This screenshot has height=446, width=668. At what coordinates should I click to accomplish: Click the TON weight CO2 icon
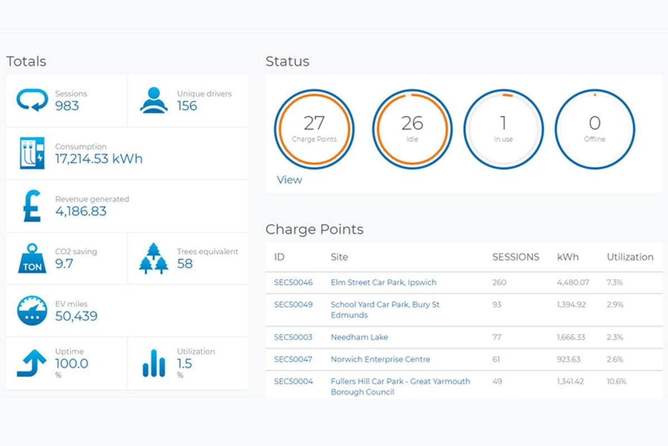[x=32, y=259]
